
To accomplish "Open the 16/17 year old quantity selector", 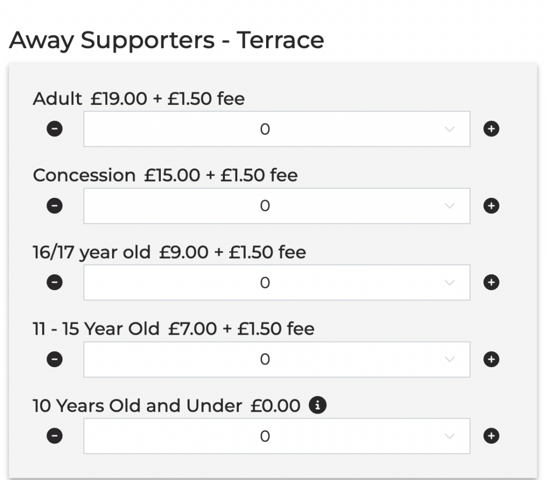I will pyautogui.click(x=277, y=283).
